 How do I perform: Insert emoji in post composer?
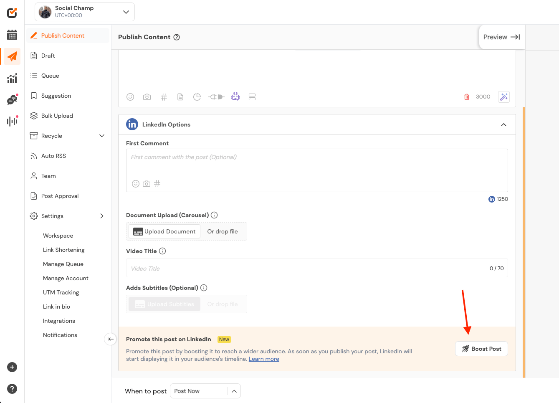130,97
